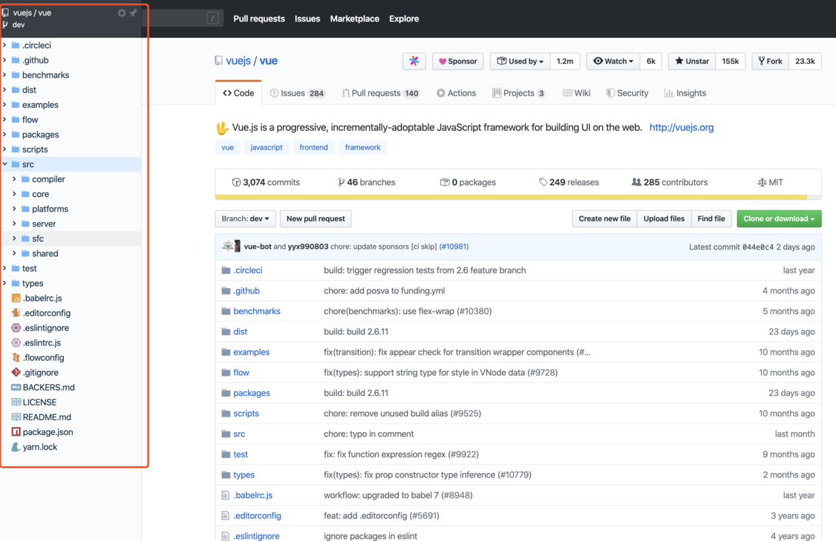Open the Wiki tab

576,93
